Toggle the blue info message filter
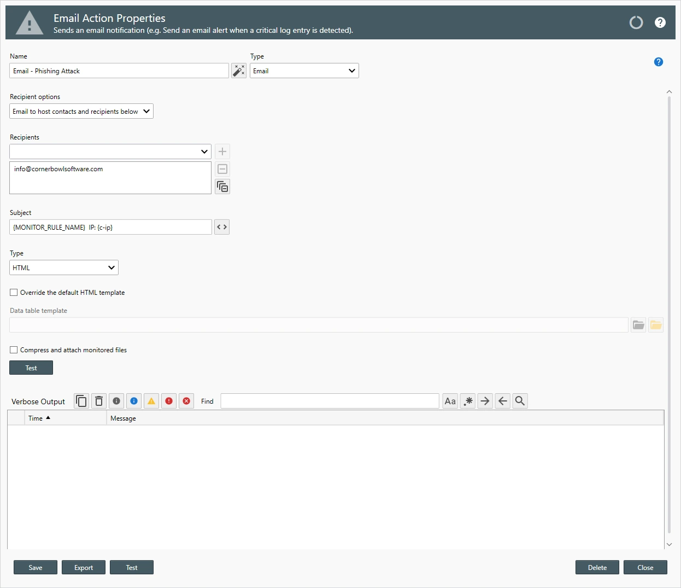 pos(134,401)
